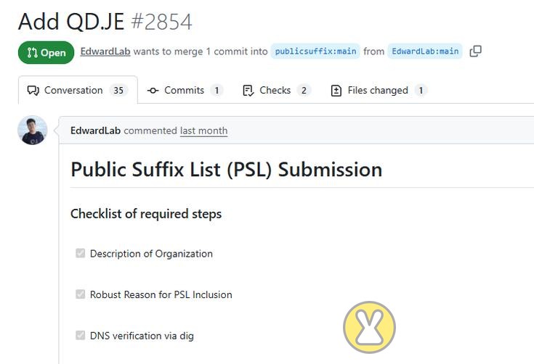This screenshot has width=534, height=364.
Task: Click the Conversation speech bubble icon
Action: (x=33, y=91)
